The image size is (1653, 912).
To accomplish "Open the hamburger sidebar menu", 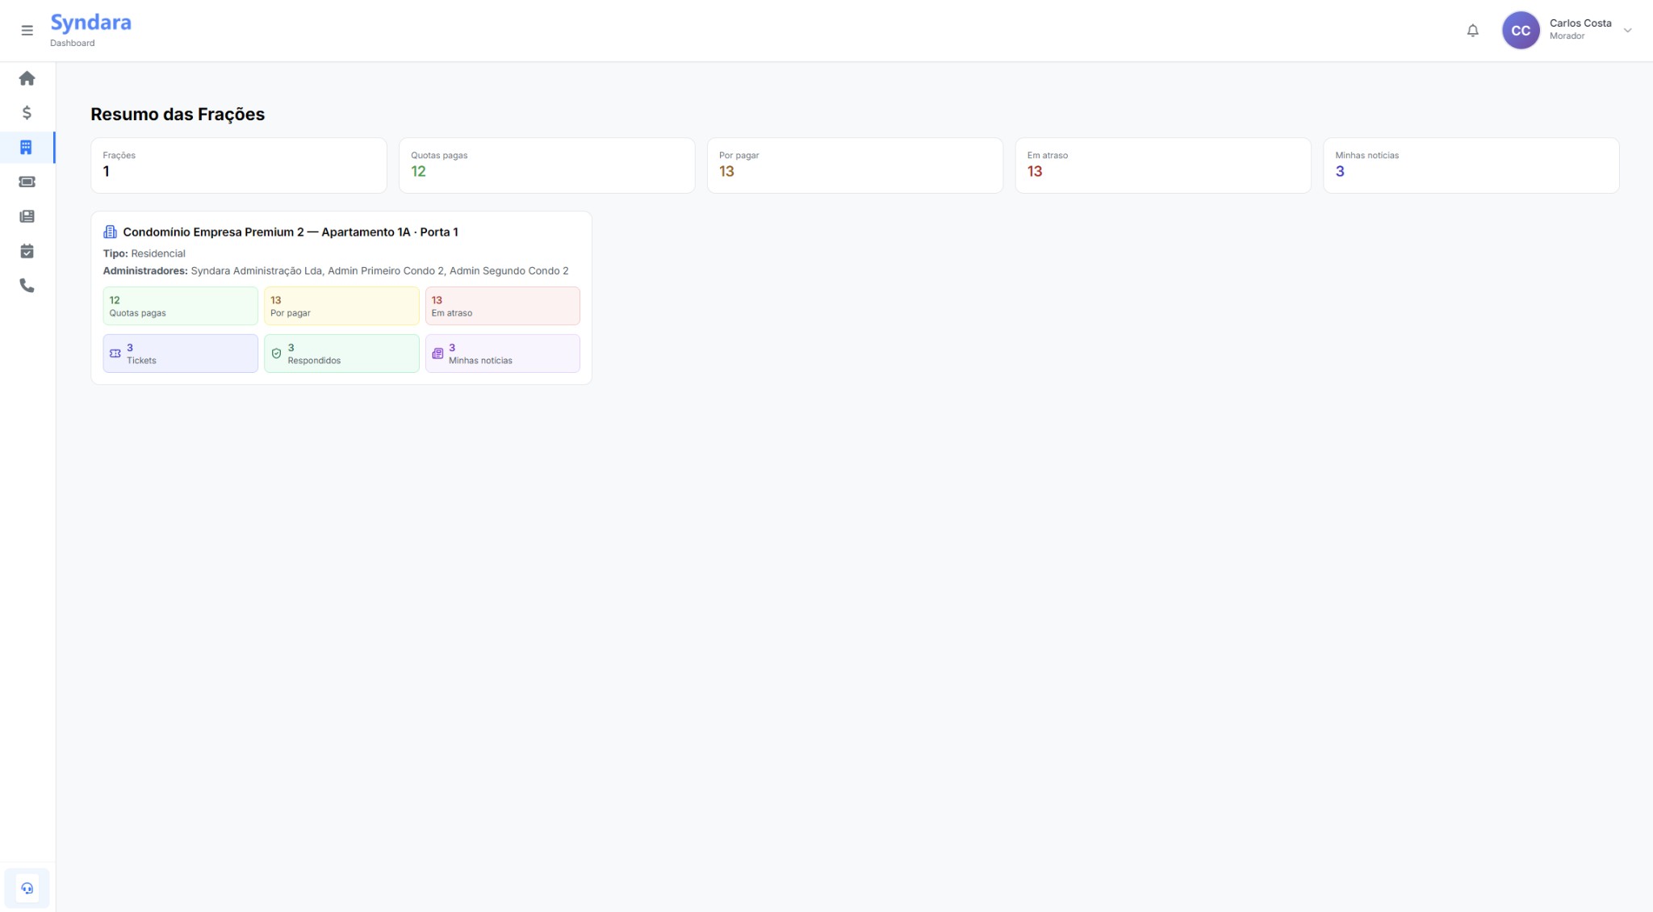I will [27, 31].
